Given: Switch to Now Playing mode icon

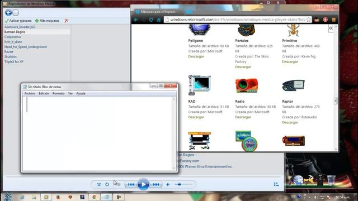Looking at the screenshot, I should click(x=276, y=184).
